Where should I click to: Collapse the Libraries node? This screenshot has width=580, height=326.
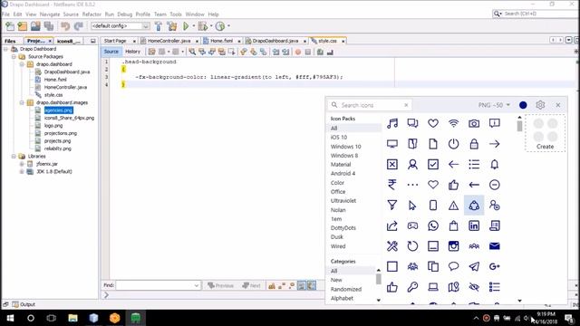14,156
